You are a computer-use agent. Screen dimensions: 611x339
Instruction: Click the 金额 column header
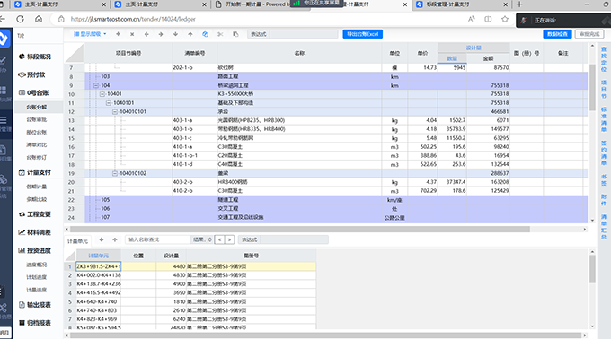point(488,58)
